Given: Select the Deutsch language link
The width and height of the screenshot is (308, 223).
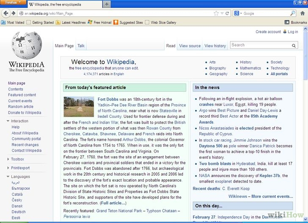Looking at the screenshot, I should click(x=19, y=212).
